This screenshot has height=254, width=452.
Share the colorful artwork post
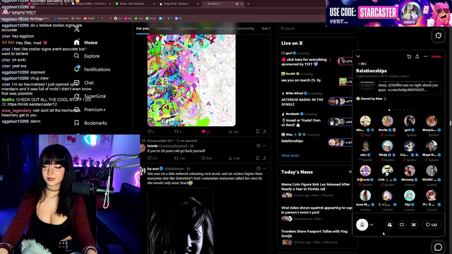[264, 132]
